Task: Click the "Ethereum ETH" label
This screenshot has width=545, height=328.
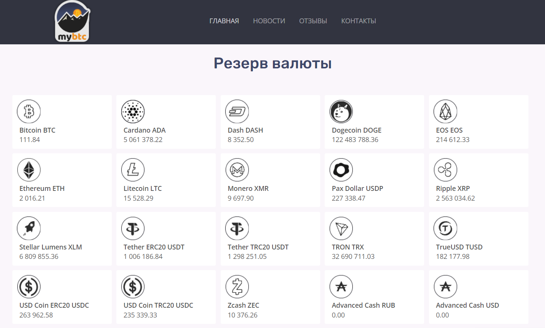Action: [x=42, y=189]
